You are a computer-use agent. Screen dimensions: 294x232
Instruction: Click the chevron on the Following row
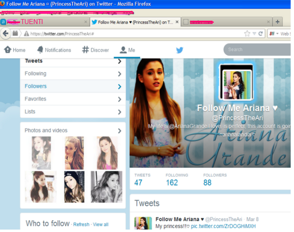[120, 74]
